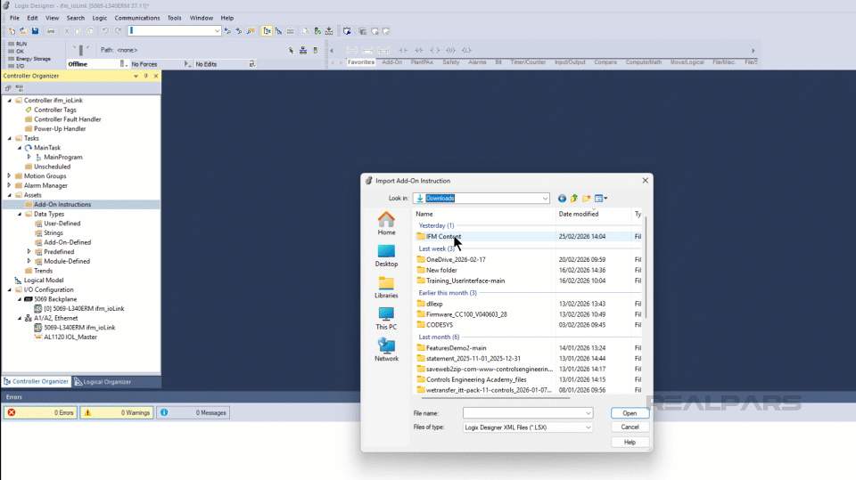Open This PC in dialog sidebar
The width and height of the screenshot is (856, 480).
pyautogui.click(x=386, y=319)
